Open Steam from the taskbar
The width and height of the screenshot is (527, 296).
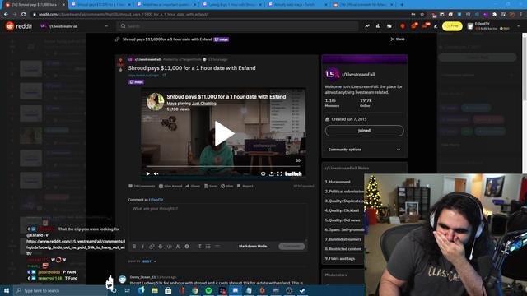[302, 290]
